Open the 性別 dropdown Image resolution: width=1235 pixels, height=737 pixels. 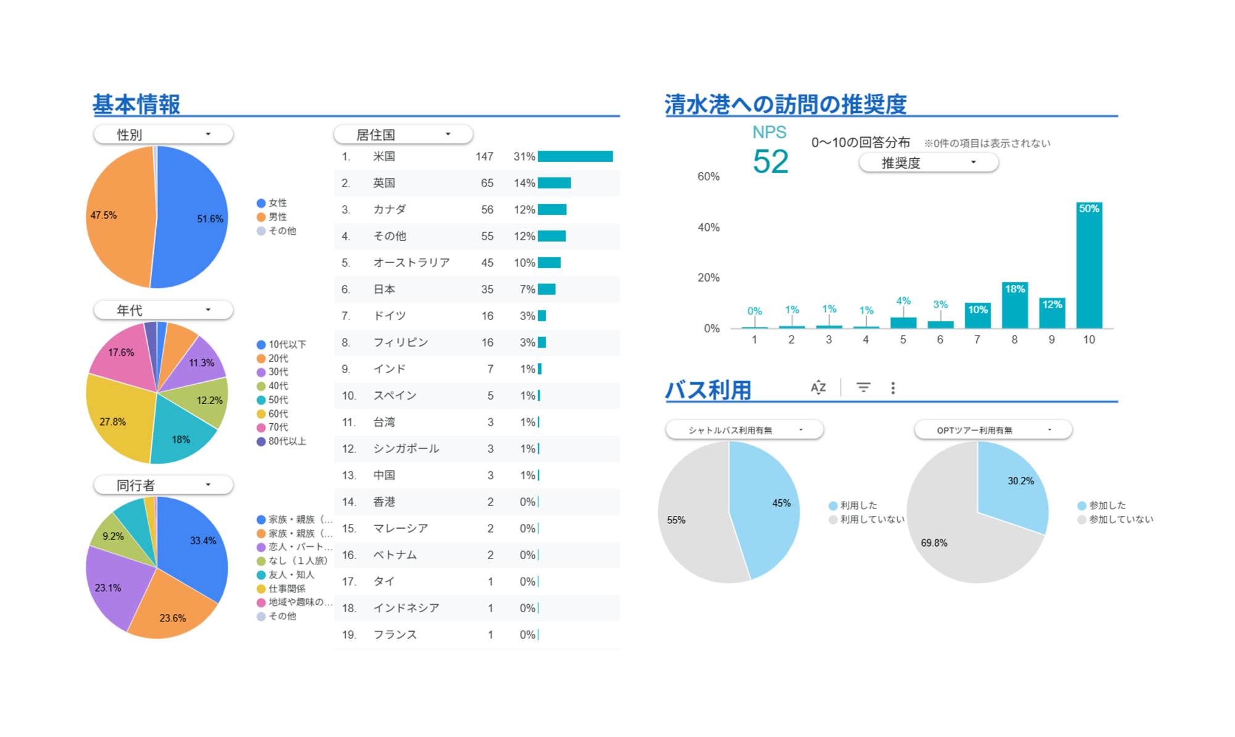163,134
